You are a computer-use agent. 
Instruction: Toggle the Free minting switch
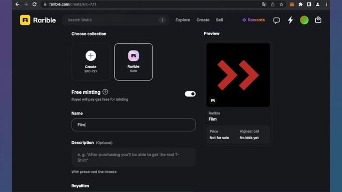pyautogui.click(x=190, y=94)
